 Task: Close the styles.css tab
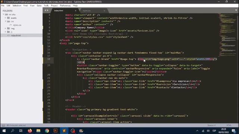tap(105, 11)
